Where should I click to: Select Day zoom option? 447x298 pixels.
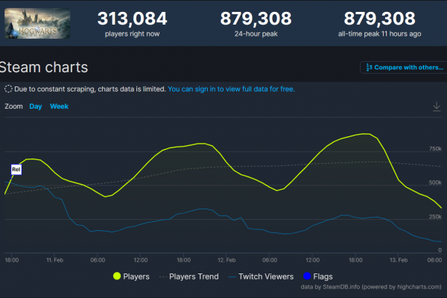tap(35, 107)
